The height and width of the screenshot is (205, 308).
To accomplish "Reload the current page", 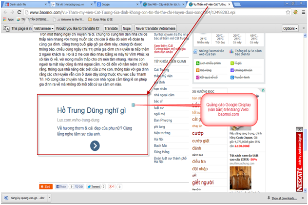I will pos(19,12).
